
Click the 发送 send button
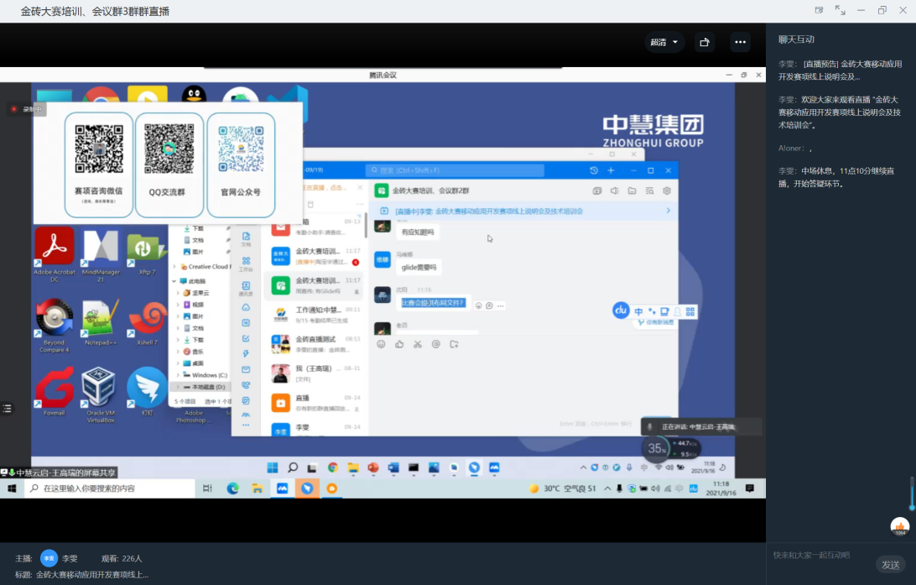pos(890,565)
